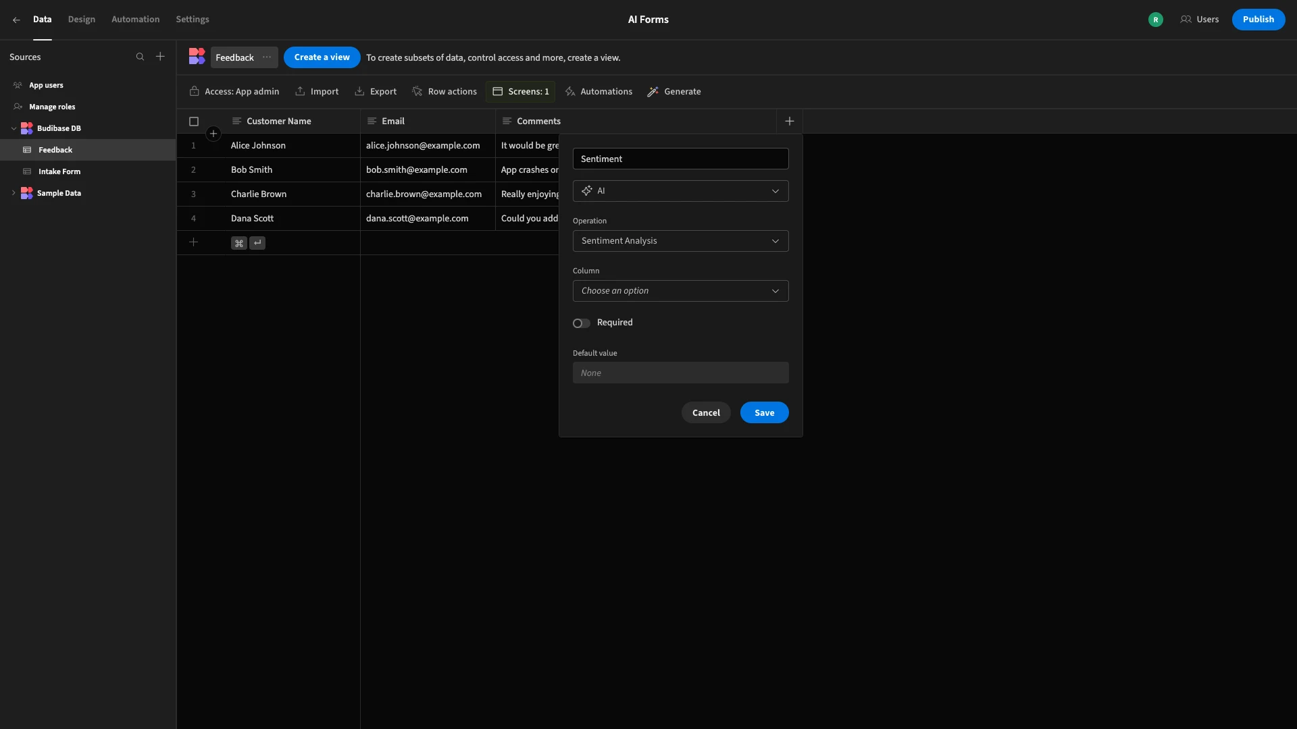This screenshot has width=1297, height=729.
Task: Select Intake Form table in sidebar
Action: click(88, 171)
